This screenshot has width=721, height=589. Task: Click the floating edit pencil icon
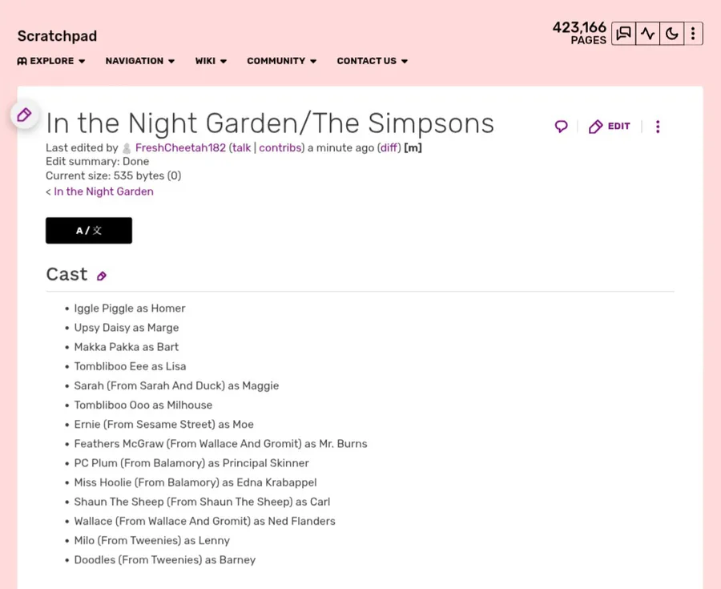(x=24, y=115)
